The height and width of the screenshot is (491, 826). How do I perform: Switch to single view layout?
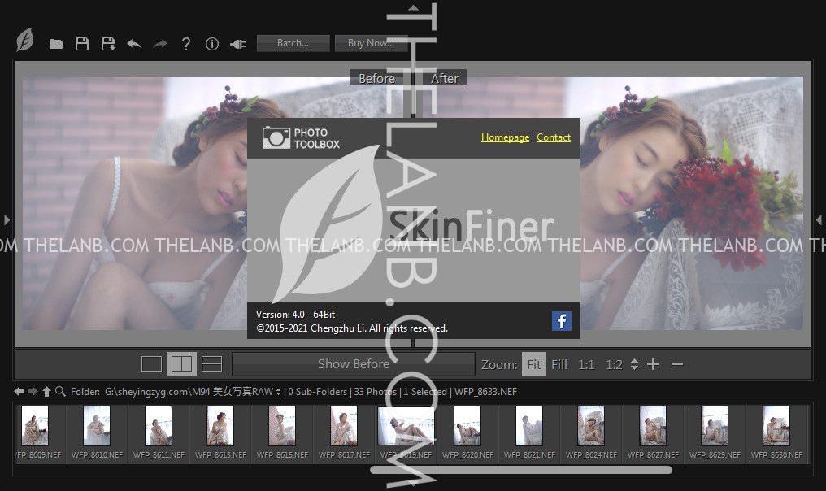tap(152, 364)
